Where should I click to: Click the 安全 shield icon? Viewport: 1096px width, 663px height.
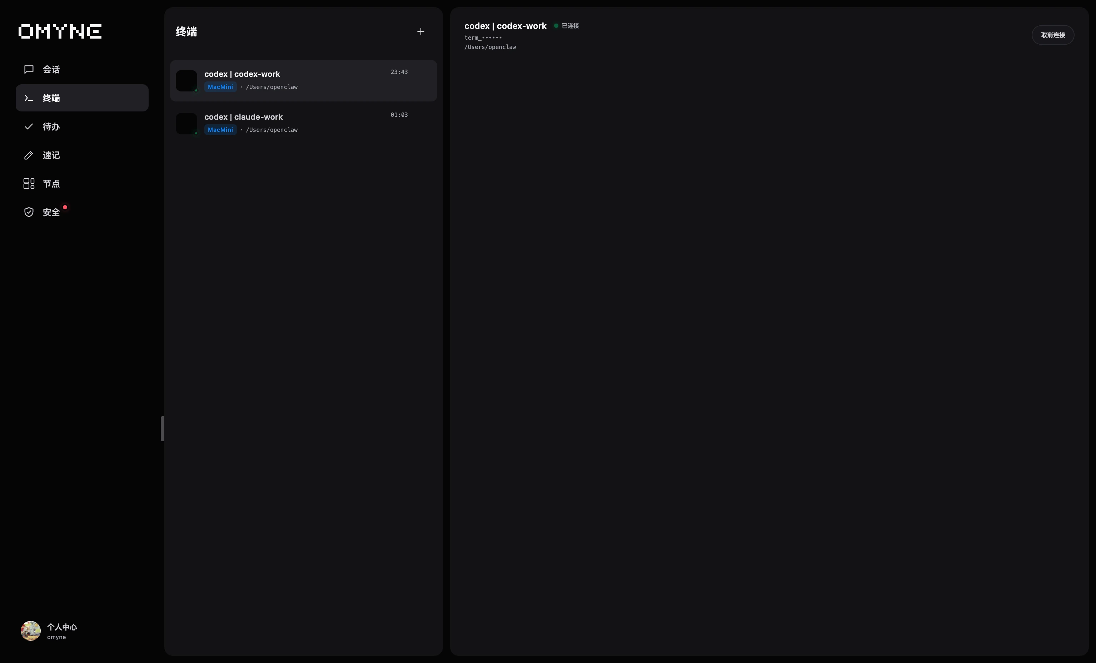pos(29,212)
